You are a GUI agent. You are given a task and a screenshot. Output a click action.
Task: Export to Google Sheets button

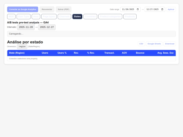154,44
